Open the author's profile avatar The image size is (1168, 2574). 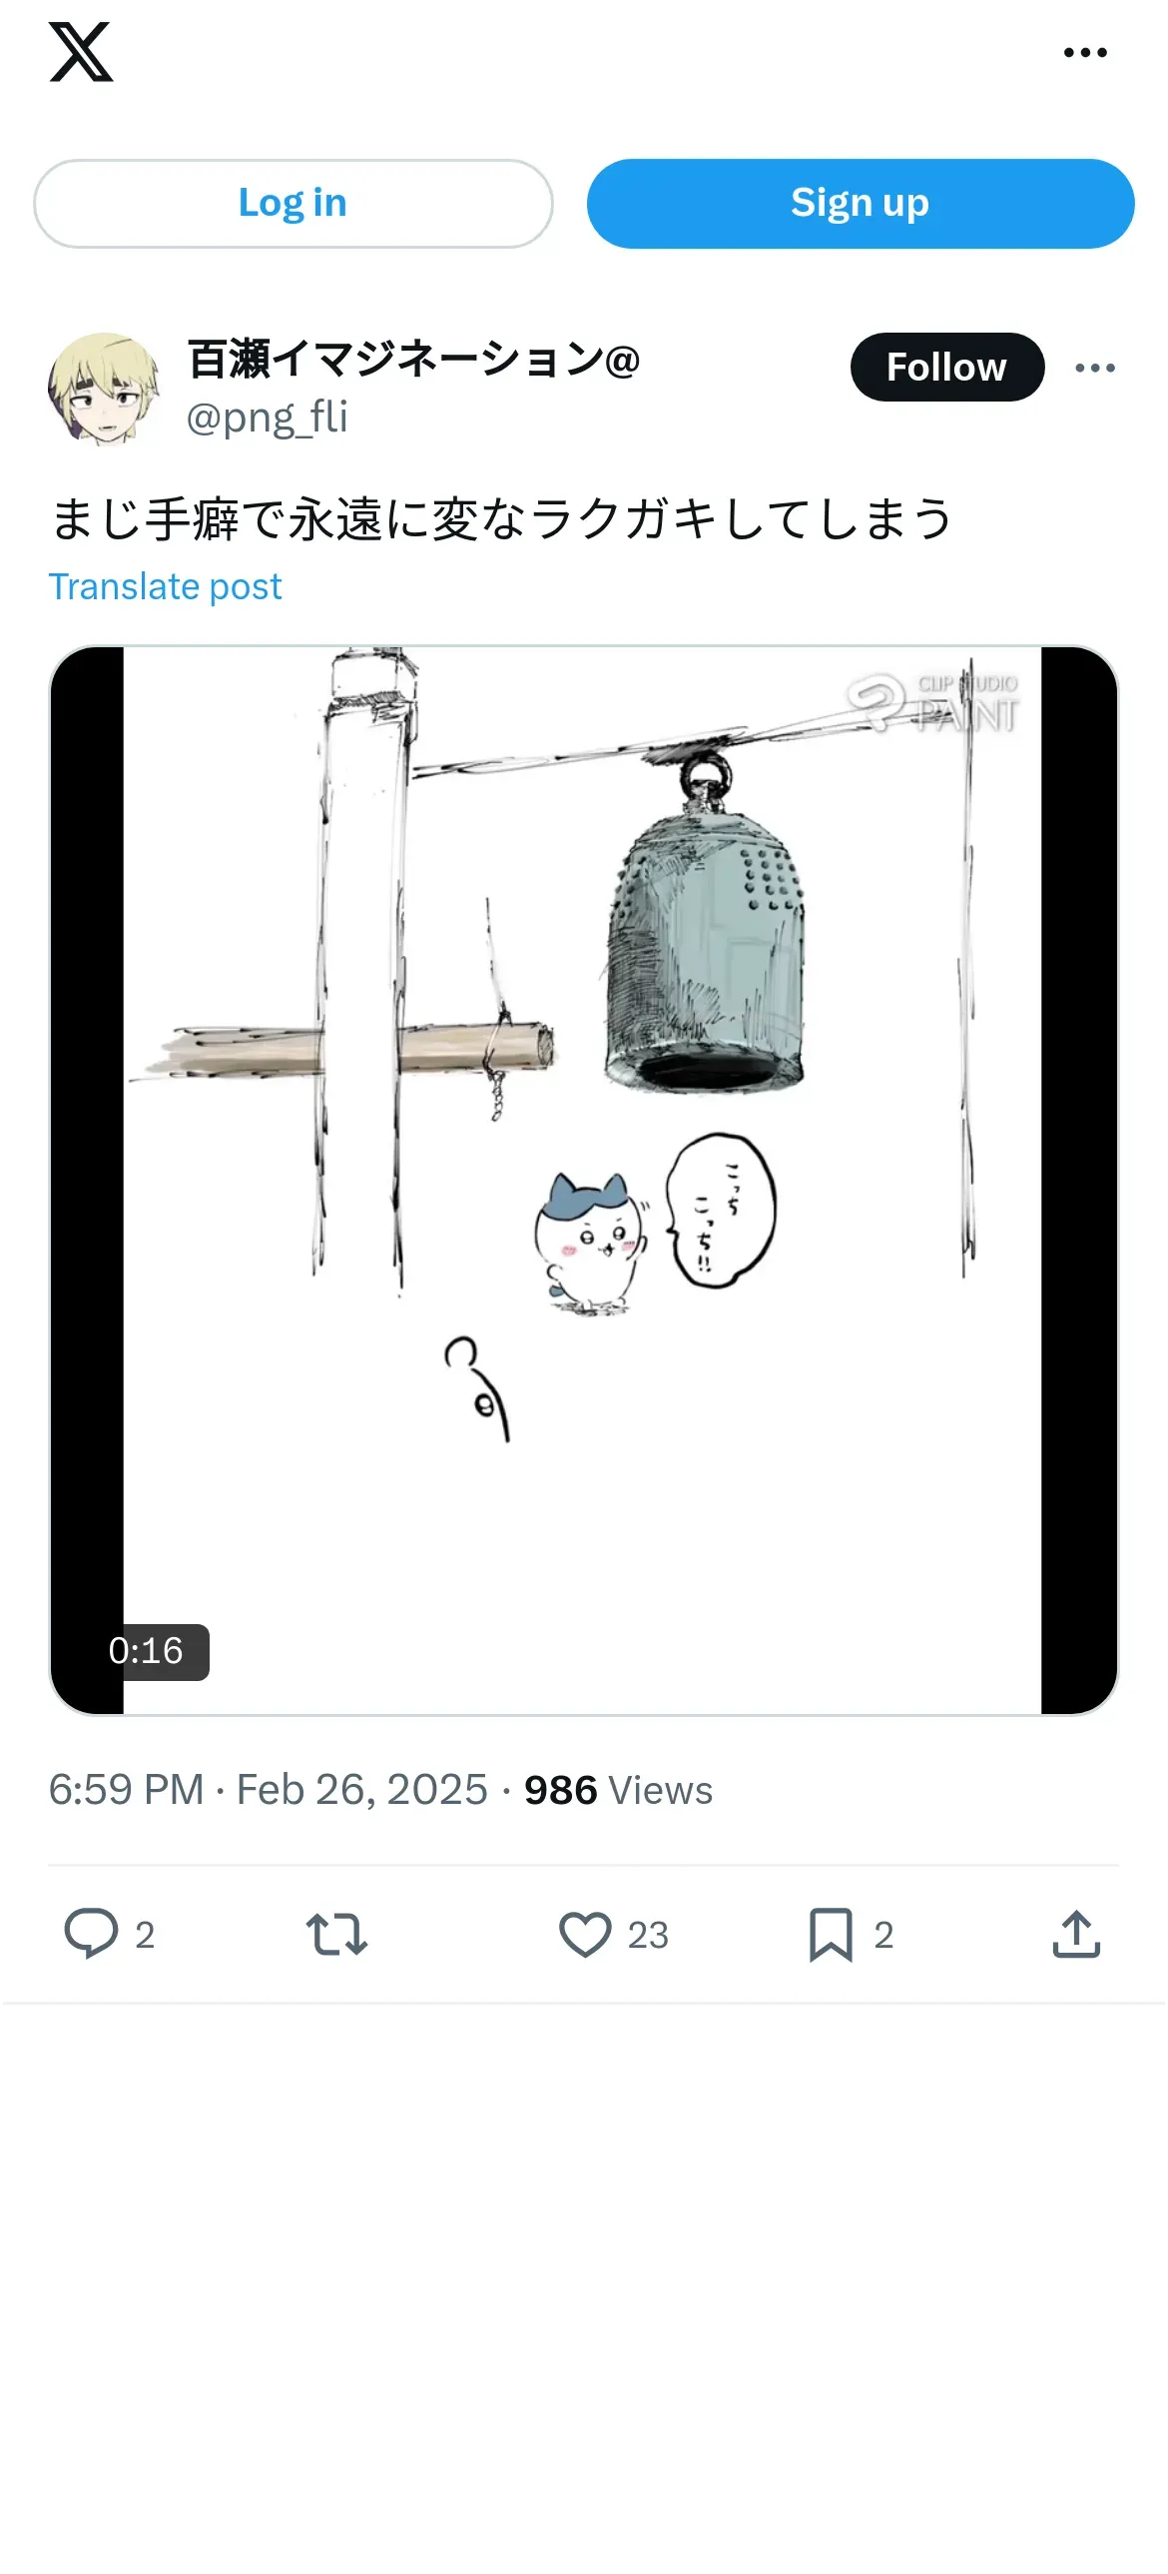point(104,389)
